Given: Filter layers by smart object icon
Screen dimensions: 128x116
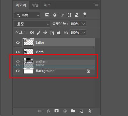Looking at the screenshot, I should pos(77,15).
